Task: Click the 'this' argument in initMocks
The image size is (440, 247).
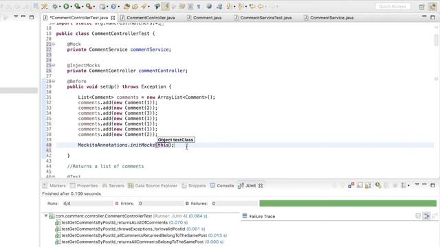Action: [x=163, y=145]
